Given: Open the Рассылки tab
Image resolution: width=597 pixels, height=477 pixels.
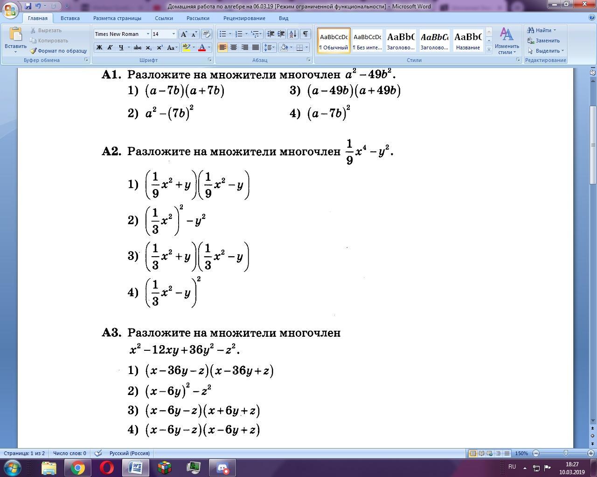Looking at the screenshot, I should coord(198,18).
